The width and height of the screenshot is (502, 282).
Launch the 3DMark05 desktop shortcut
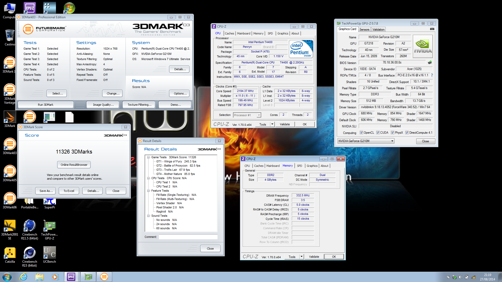pos(10,173)
